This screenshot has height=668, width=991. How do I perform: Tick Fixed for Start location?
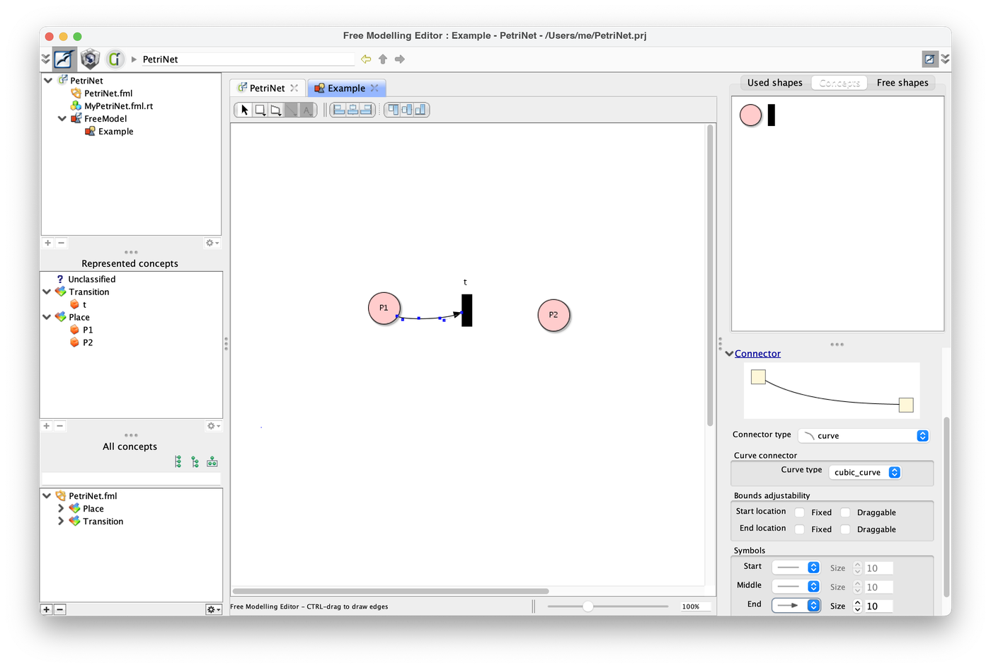click(x=800, y=512)
